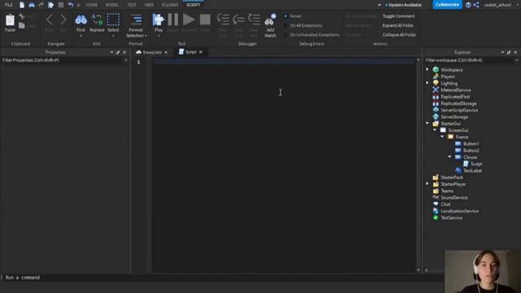Expand the StarterPlayer tree node
The image size is (521, 293).
click(x=427, y=184)
